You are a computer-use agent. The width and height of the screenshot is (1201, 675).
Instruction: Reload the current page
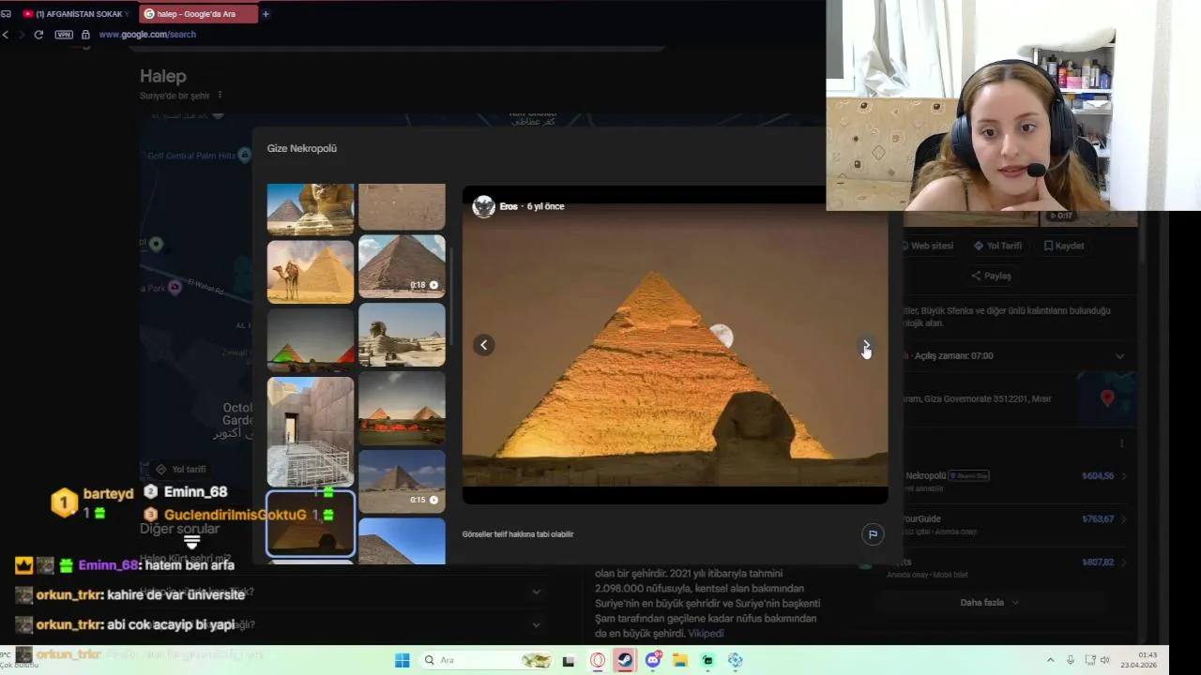(38, 35)
